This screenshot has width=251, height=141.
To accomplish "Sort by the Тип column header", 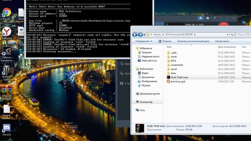I will (244, 47).
